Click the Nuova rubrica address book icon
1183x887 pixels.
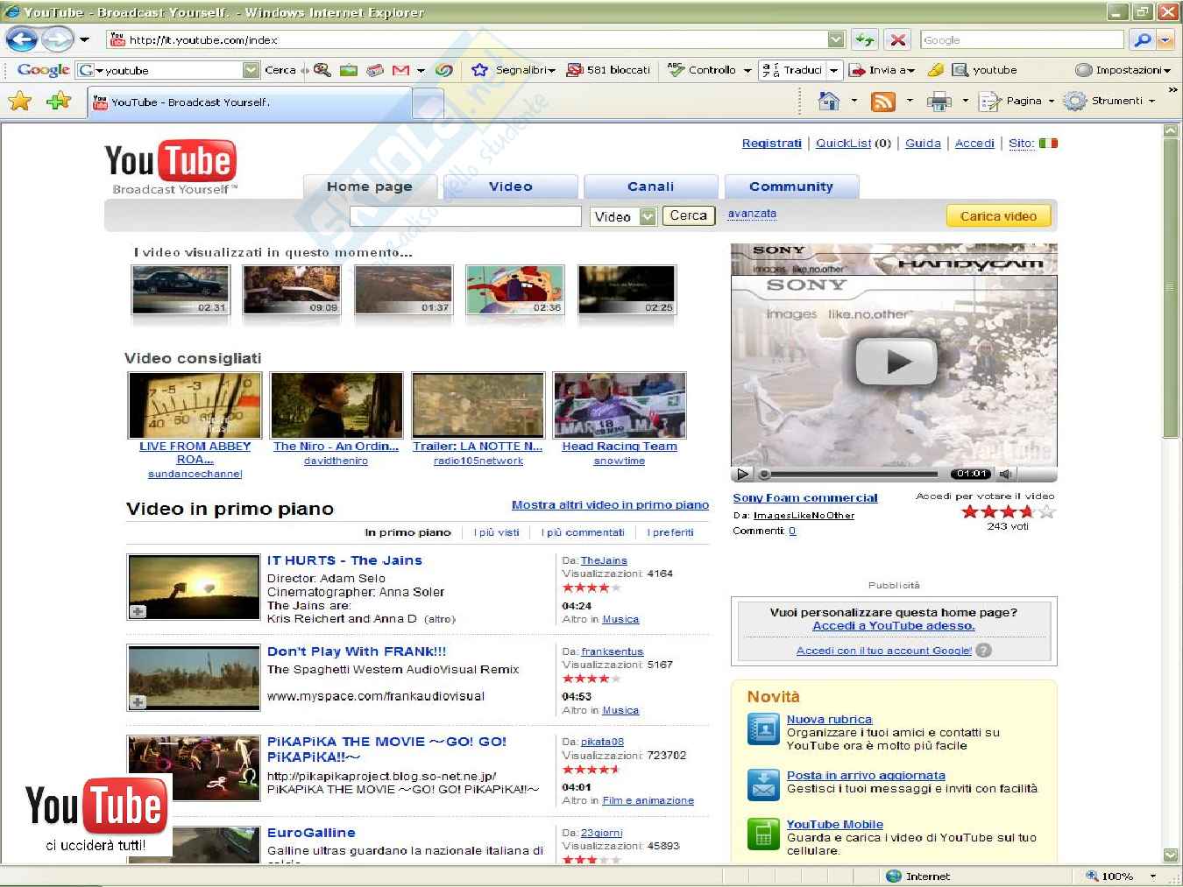tap(762, 729)
